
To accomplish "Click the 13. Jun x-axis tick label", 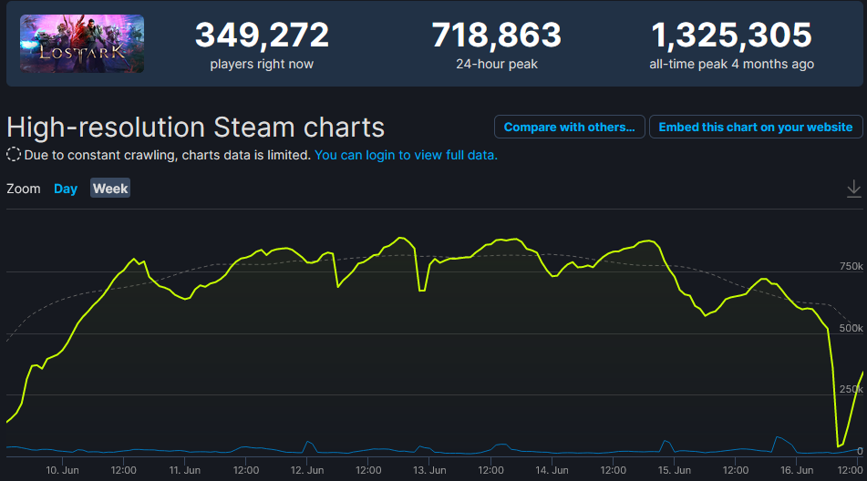I will [429, 470].
